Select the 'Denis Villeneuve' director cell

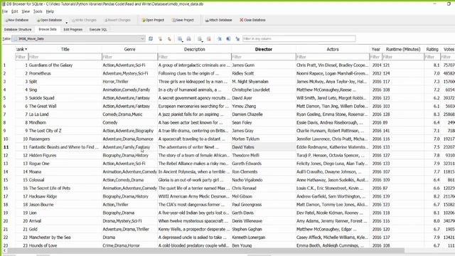[x=264, y=221]
